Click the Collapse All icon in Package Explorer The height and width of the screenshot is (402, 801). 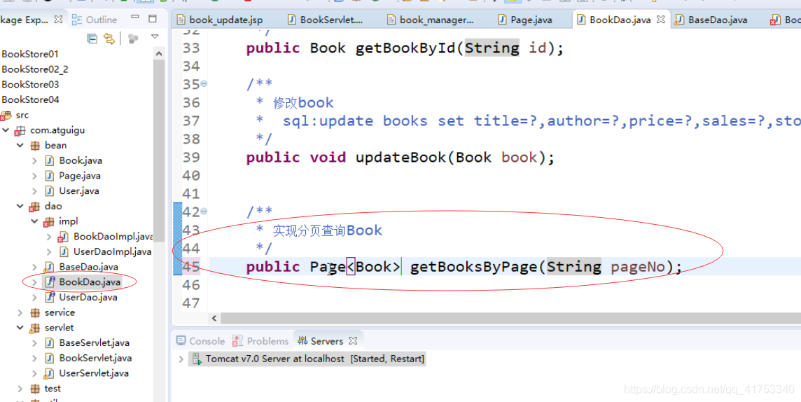click(92, 38)
